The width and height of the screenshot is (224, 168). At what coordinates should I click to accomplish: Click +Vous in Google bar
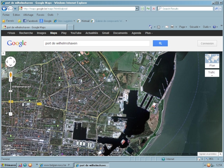(x=11, y=33)
